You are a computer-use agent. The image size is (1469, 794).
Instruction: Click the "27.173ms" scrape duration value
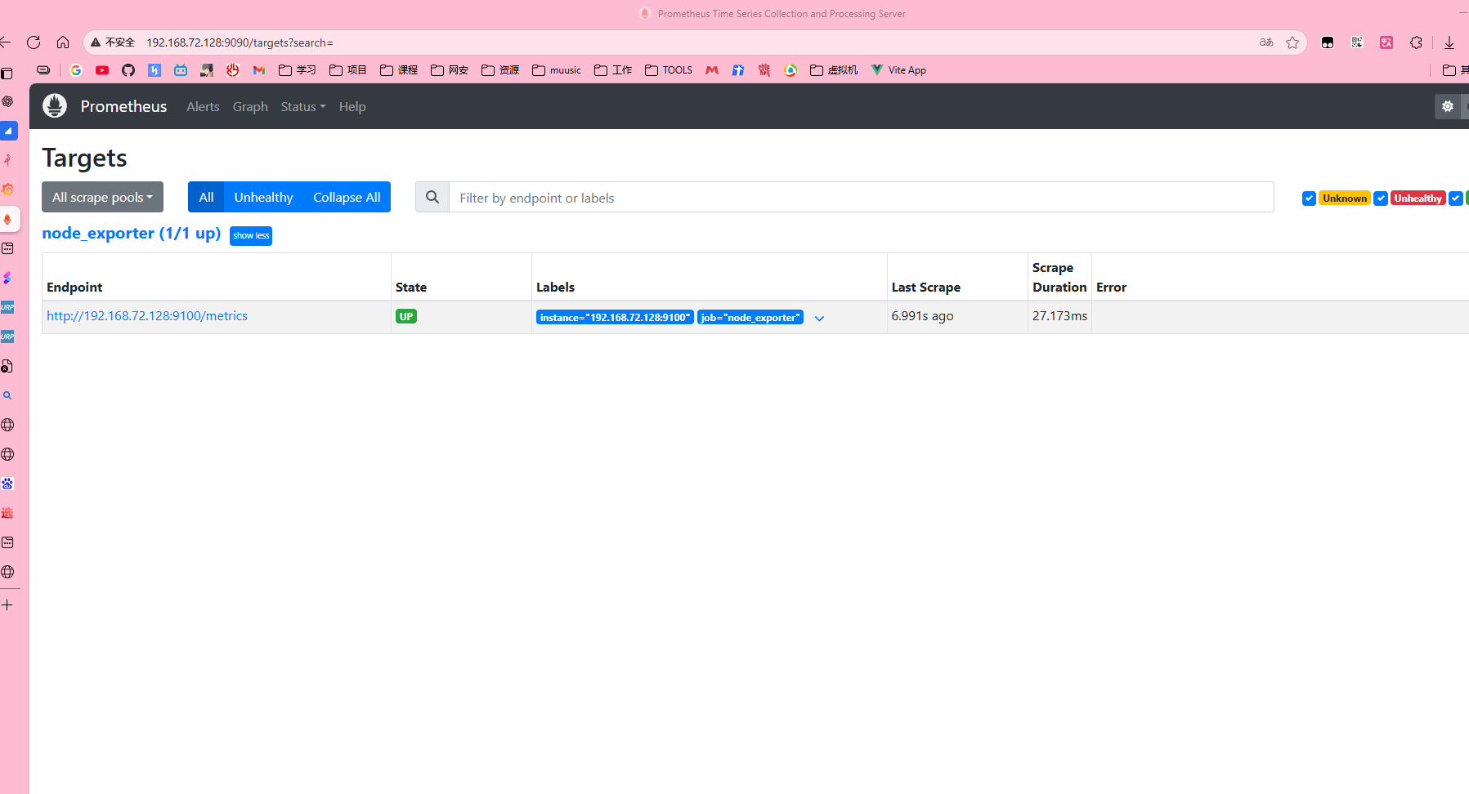coord(1059,316)
